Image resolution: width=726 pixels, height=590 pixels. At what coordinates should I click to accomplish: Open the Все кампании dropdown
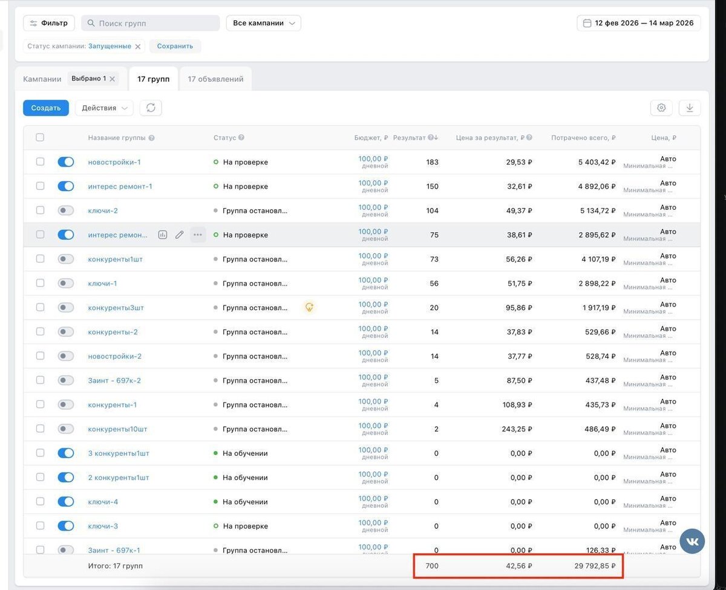click(x=263, y=23)
